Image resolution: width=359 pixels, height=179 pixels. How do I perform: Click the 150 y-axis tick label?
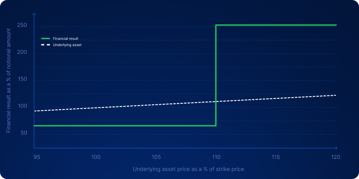pos(22,79)
